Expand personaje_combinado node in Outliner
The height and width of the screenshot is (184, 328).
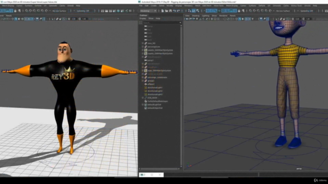pos(142,77)
